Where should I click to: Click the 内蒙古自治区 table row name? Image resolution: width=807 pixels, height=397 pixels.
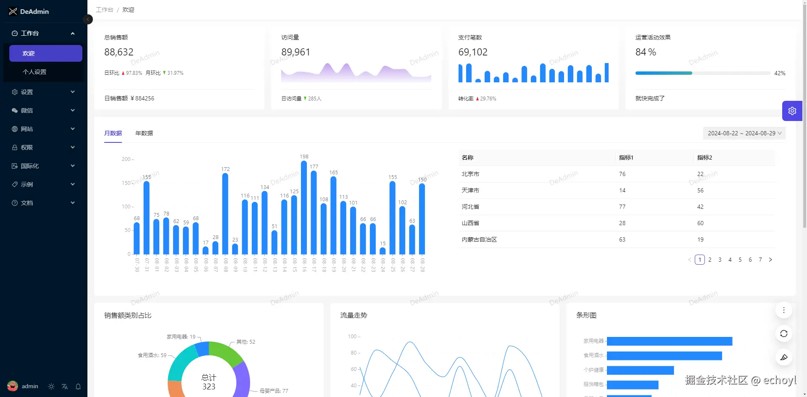tap(479, 239)
